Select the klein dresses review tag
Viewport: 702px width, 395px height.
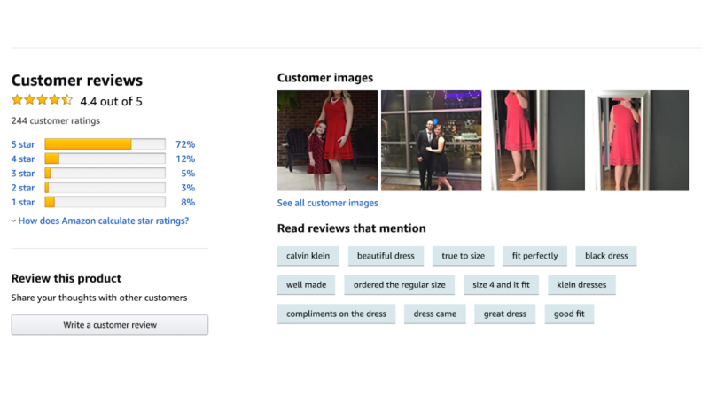tap(581, 285)
